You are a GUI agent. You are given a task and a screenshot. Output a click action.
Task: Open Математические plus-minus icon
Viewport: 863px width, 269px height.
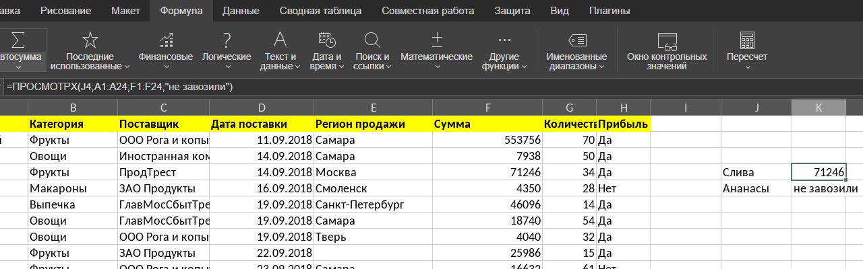[x=437, y=39]
